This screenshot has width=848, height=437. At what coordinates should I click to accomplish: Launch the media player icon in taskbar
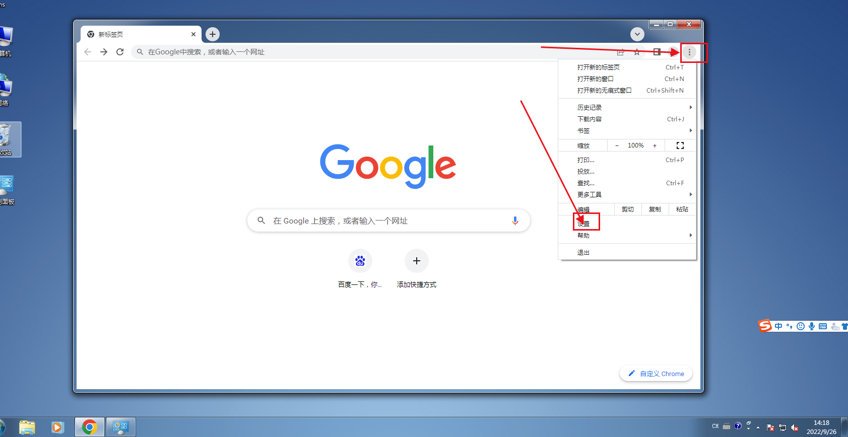pos(57,427)
